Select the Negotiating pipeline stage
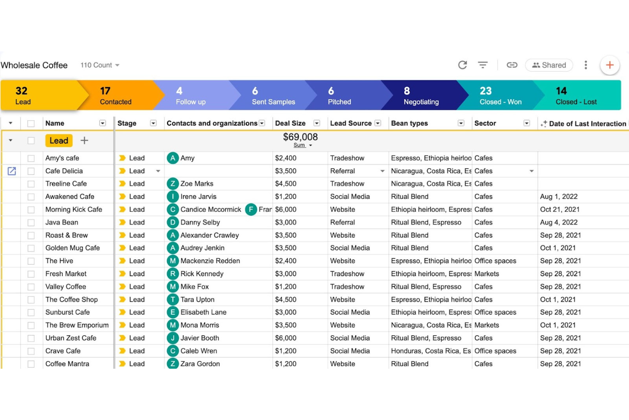This screenshot has height=420, width=629. pos(421,95)
